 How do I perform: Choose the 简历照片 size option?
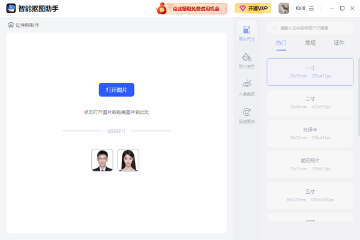click(310, 164)
